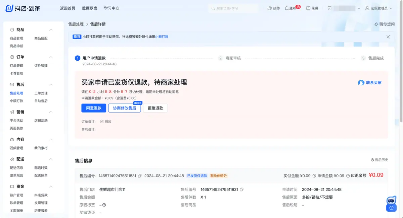Viewport: 403px width, 218px height.
Task: Open 评价管理 in the sidebar
Action: tap(41, 66)
